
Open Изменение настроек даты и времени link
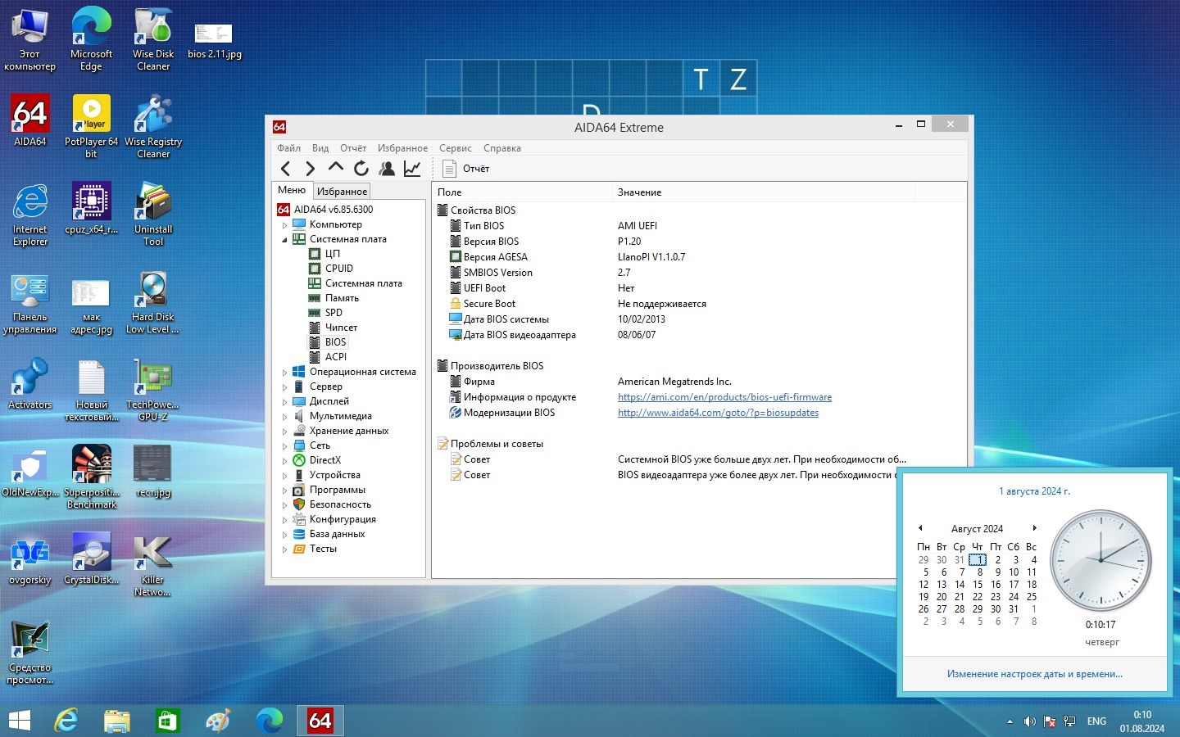pos(1034,674)
